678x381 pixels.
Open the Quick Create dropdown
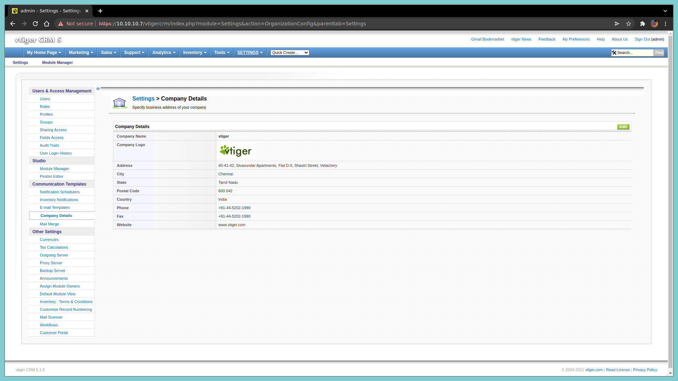pos(290,53)
